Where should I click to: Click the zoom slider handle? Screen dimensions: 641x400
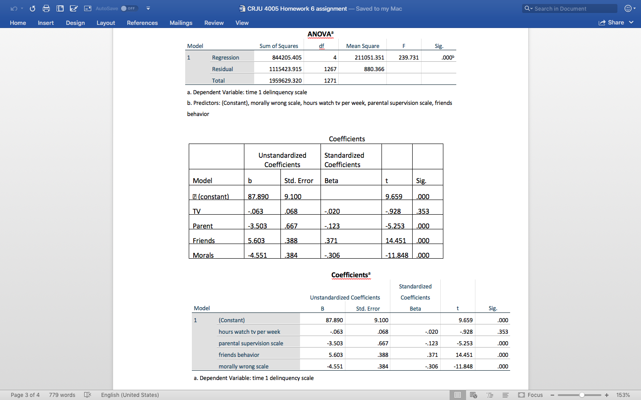click(582, 395)
